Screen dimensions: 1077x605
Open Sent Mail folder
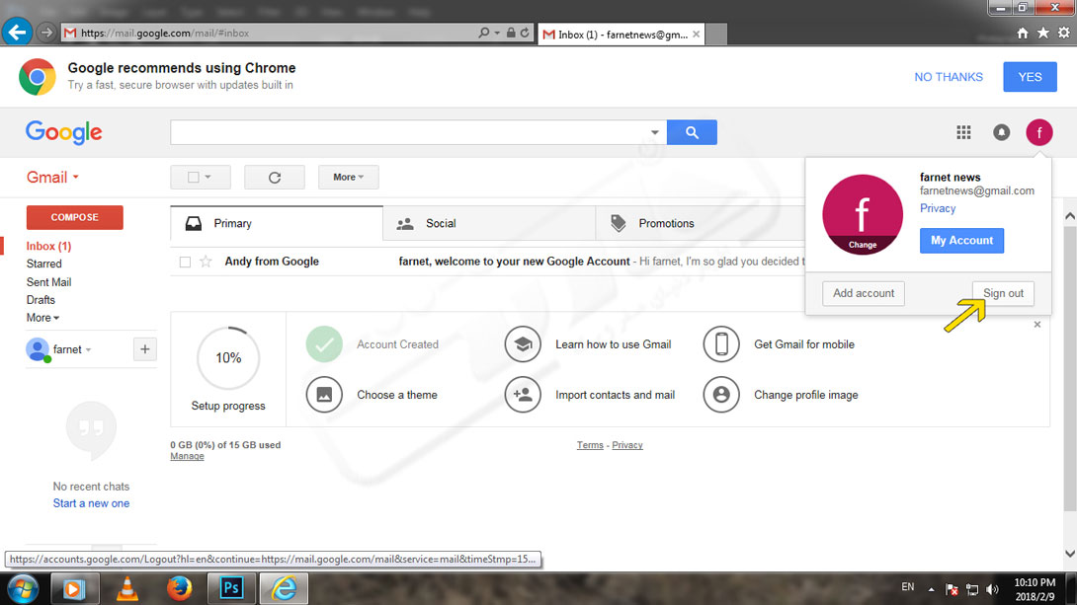48,282
